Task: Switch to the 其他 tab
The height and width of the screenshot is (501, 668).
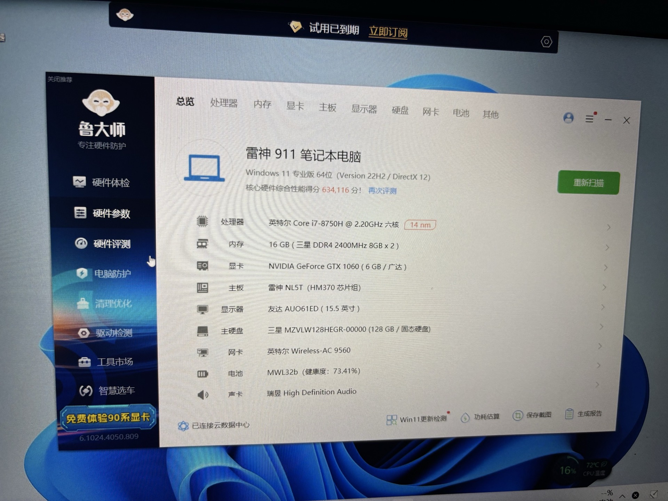Action: 490,114
